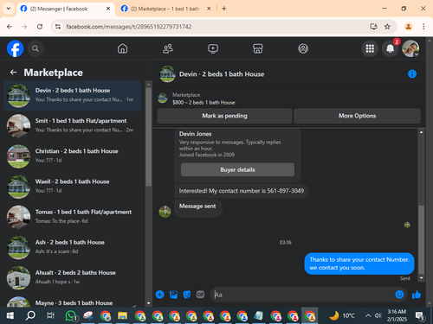Send a thumbs-up like
Screen dimensions: 433x324
(x=417, y=295)
